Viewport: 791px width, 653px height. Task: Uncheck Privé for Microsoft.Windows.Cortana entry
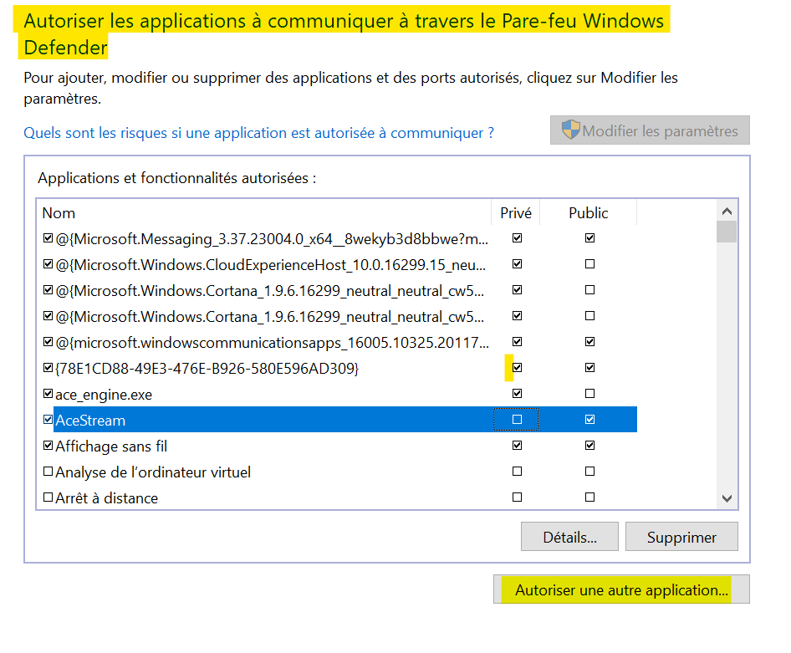click(x=517, y=289)
